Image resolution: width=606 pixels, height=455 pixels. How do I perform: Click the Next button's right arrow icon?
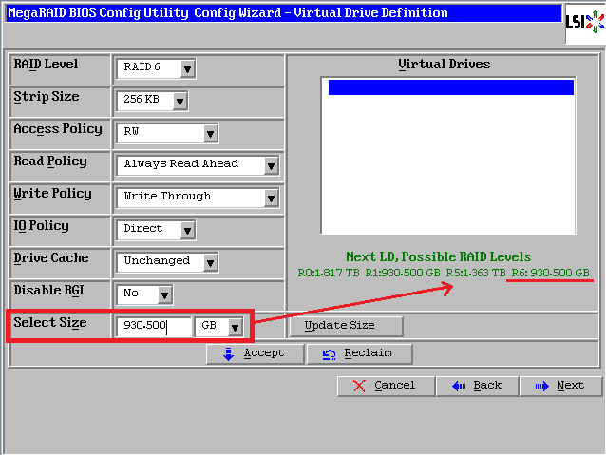point(540,385)
